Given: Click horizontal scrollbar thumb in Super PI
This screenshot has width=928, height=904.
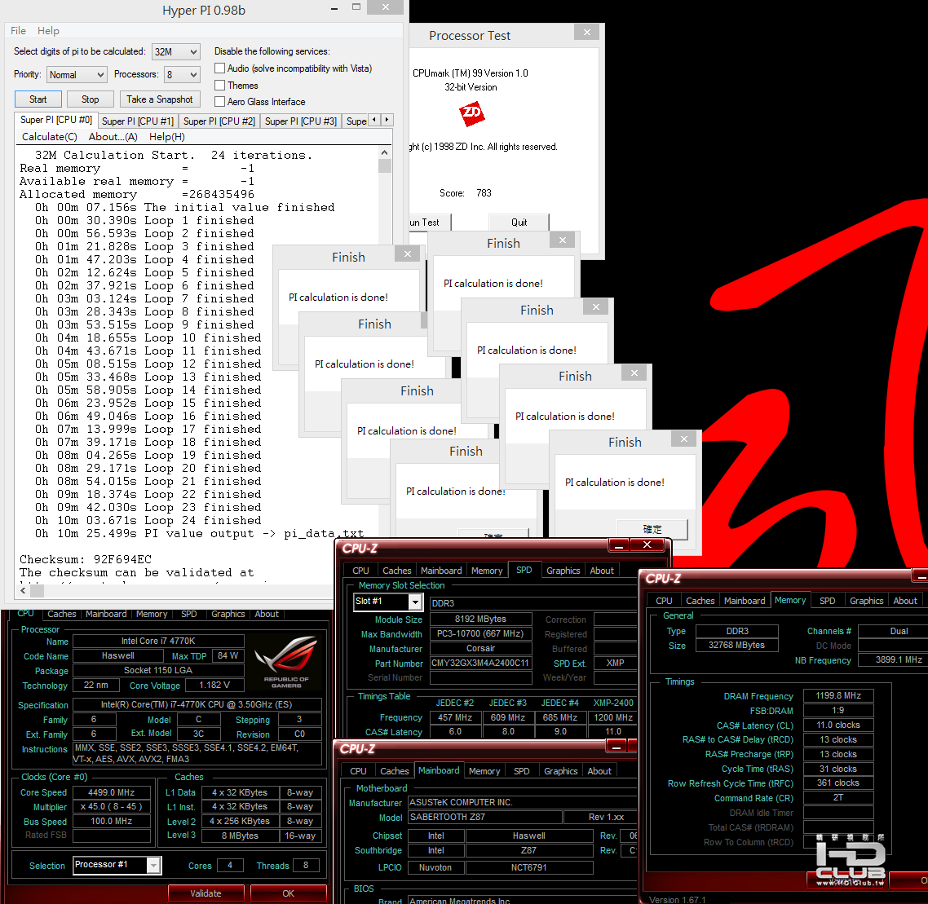Looking at the screenshot, I should coord(37,590).
